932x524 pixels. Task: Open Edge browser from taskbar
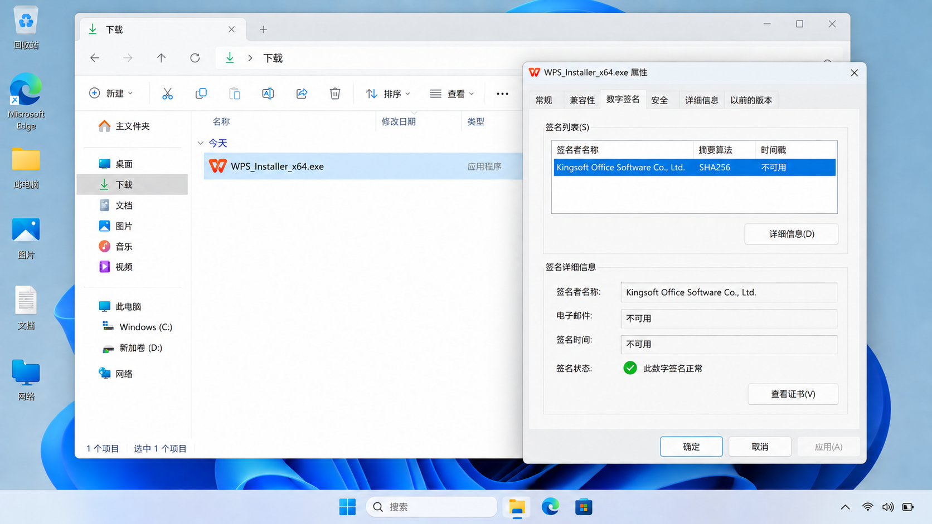tap(550, 507)
